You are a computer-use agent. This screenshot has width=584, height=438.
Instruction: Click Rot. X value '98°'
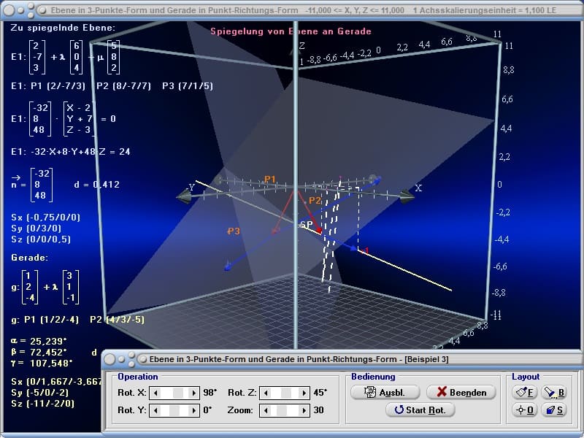[210, 393]
